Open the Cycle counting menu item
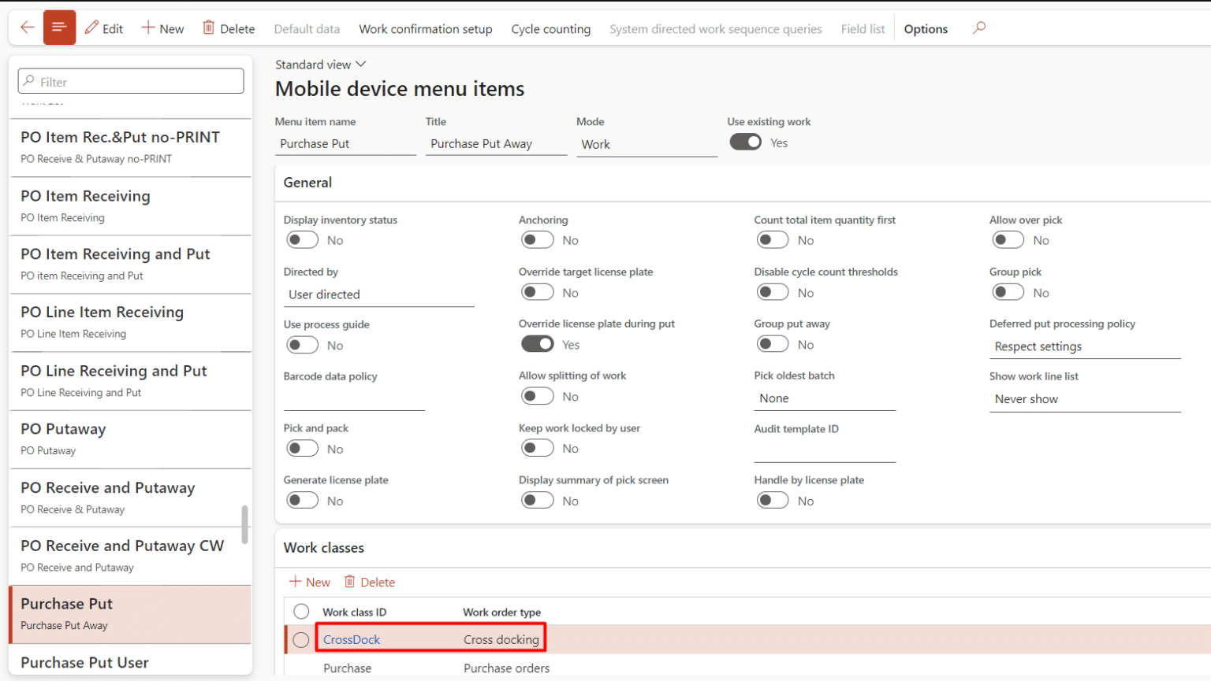 (551, 28)
